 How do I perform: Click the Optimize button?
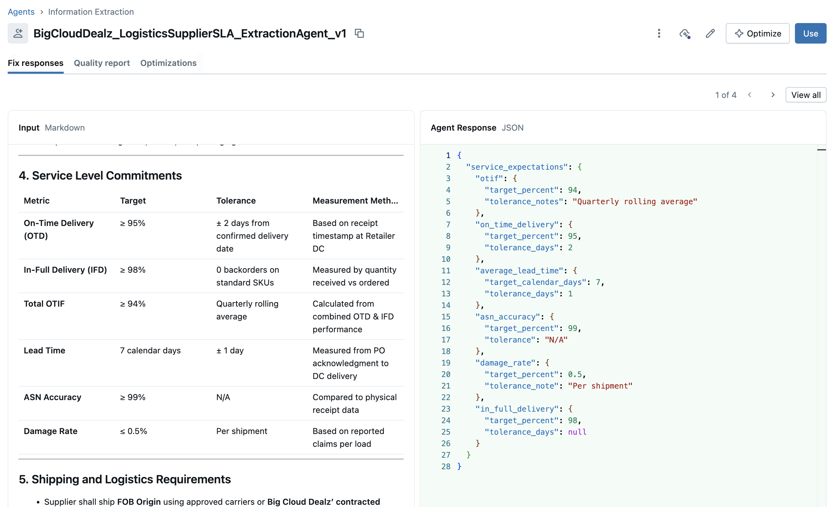point(757,33)
